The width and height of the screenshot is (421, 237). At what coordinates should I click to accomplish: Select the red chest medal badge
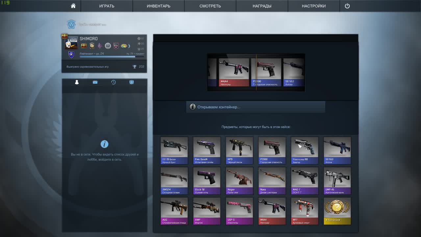(x=84, y=46)
